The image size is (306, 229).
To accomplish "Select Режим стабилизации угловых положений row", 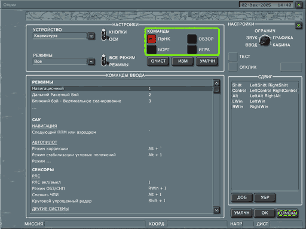I will (x=121, y=155).
